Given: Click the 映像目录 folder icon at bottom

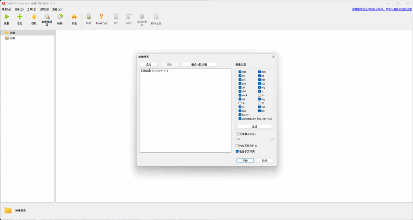Looking at the screenshot, I should (x=8, y=210).
